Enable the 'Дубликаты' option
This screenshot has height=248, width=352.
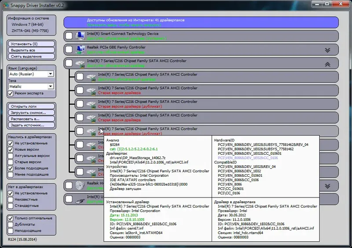pos(11,224)
